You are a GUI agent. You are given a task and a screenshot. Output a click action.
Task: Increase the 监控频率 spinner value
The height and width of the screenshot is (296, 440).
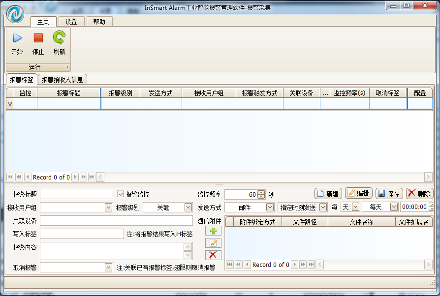pyautogui.click(x=261, y=192)
